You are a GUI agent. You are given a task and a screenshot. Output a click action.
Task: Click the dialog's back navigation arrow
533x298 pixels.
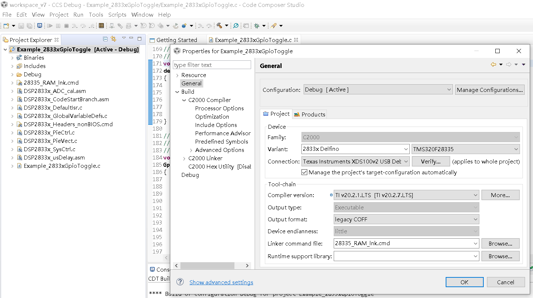[x=494, y=64]
